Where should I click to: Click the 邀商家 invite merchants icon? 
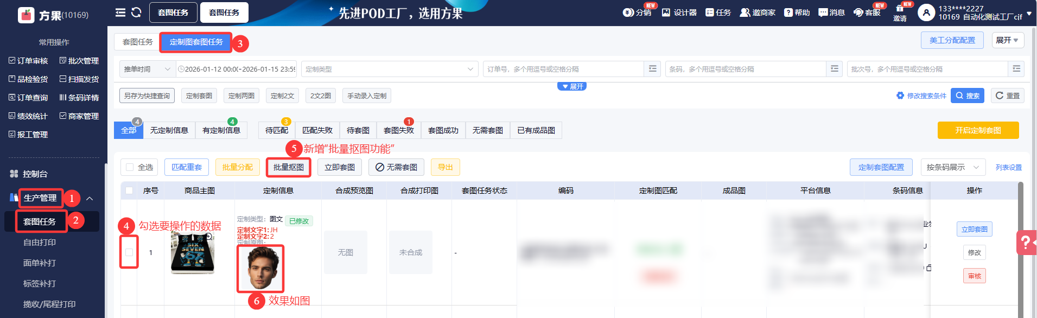(758, 12)
